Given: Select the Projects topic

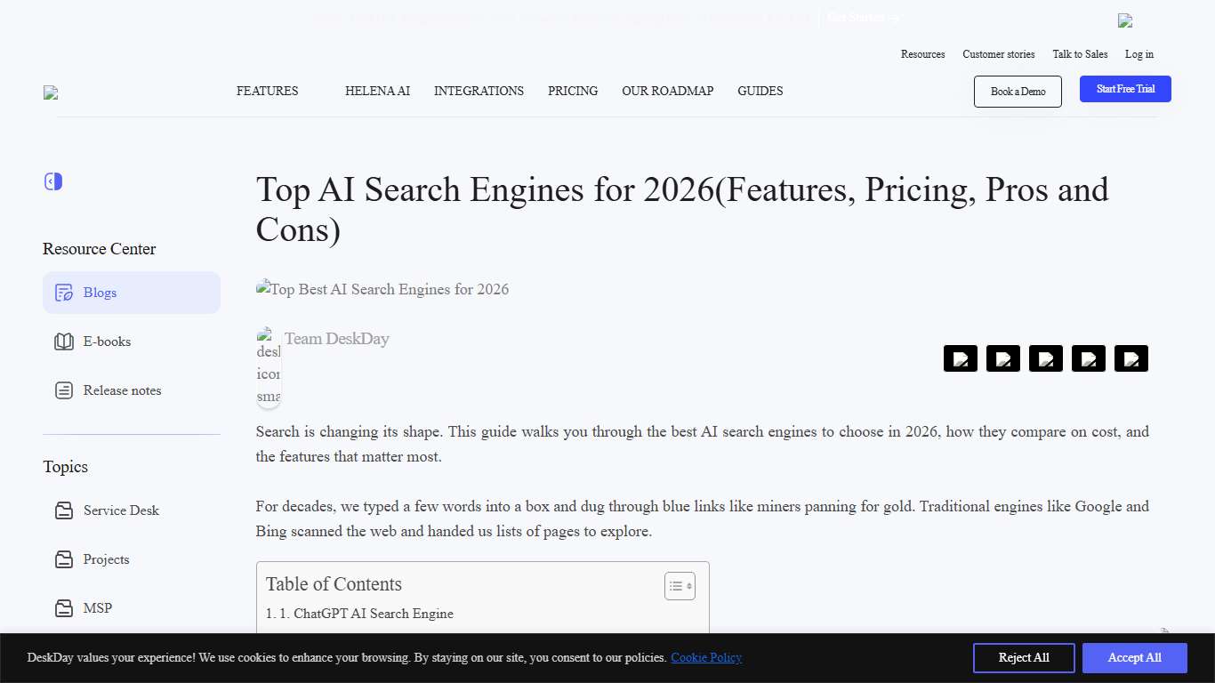Looking at the screenshot, I should [x=106, y=558].
